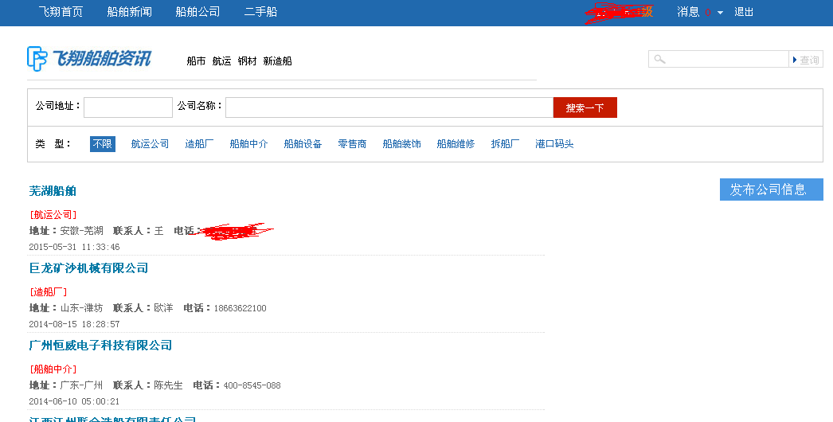Go to the 船舶新闻 menu item
The height and width of the screenshot is (422, 833).
click(129, 12)
